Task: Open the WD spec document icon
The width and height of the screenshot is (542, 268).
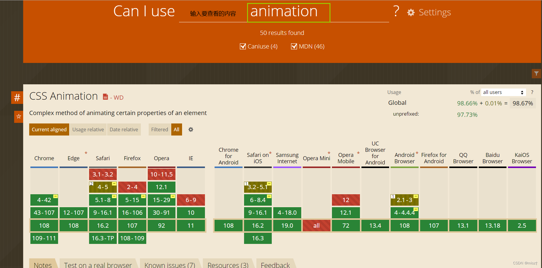Action: [x=105, y=97]
